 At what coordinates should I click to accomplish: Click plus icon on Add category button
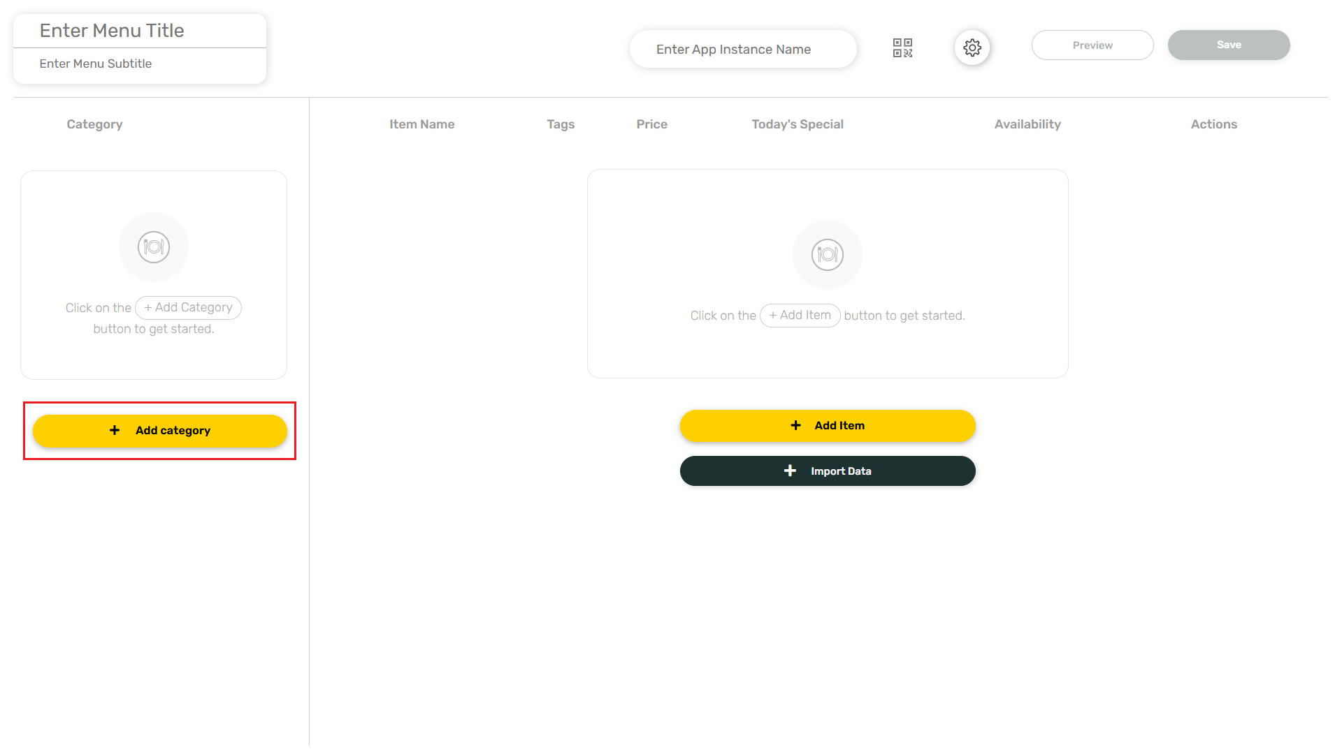click(x=115, y=431)
